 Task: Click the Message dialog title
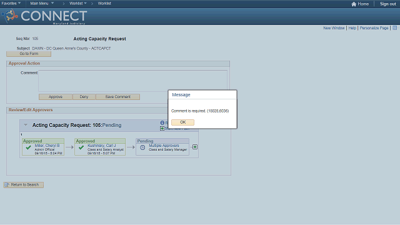[x=181, y=95]
